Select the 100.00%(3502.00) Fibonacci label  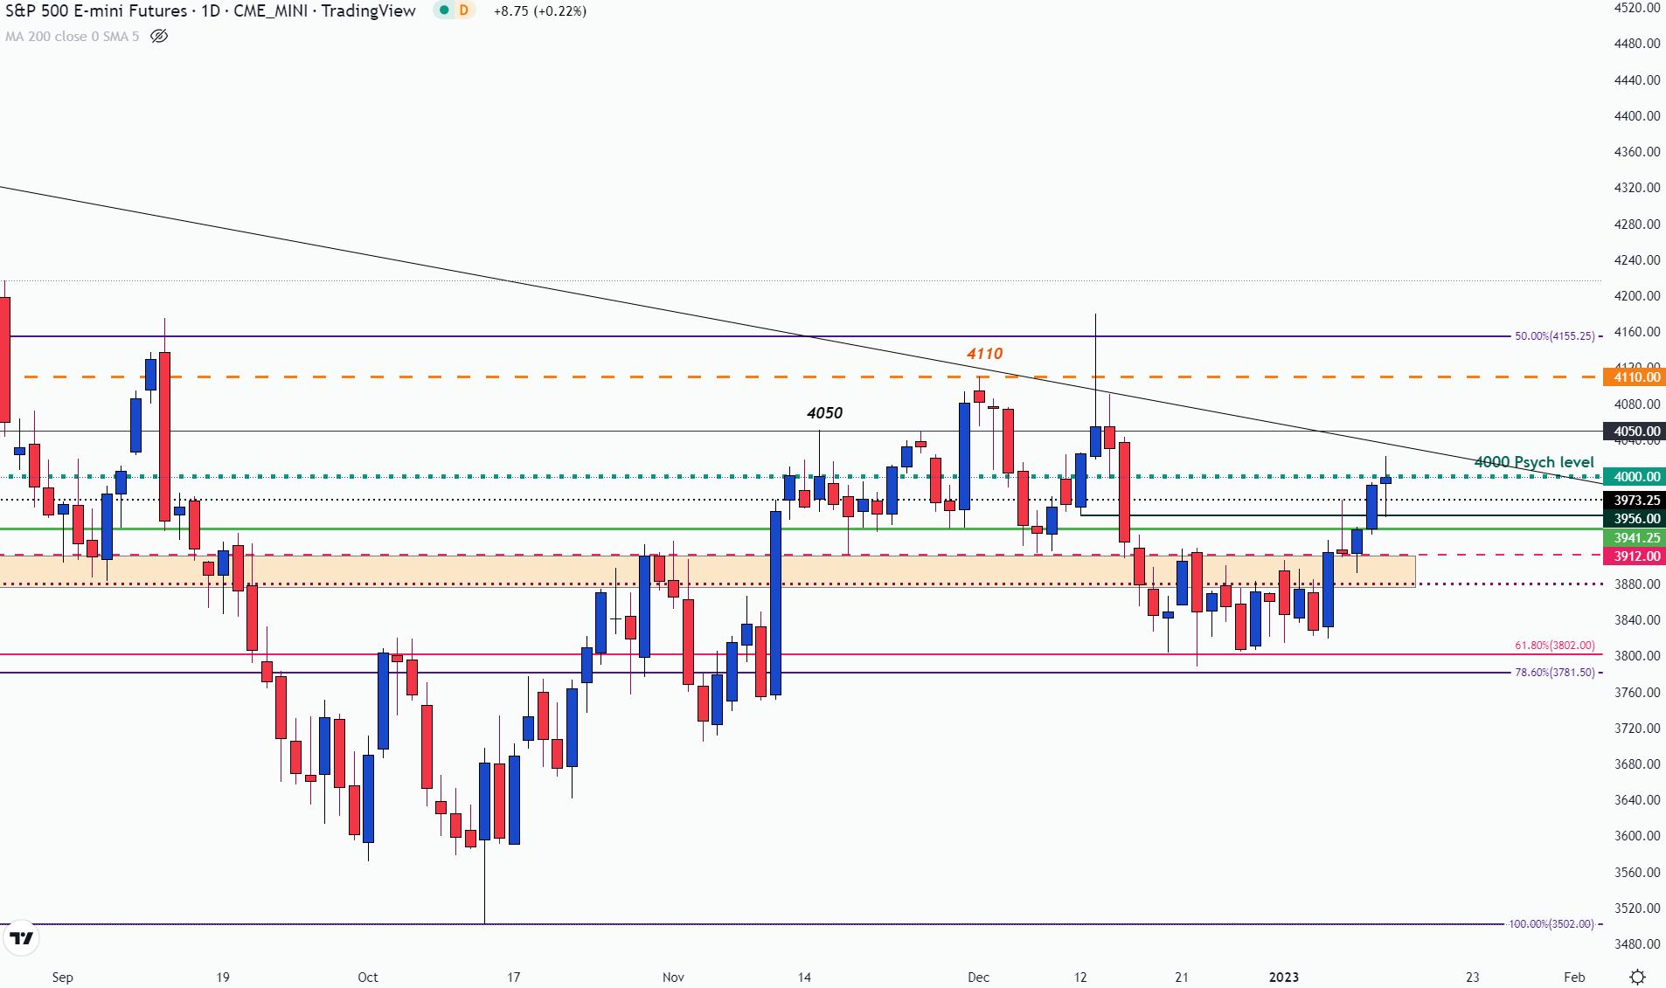point(1551,924)
